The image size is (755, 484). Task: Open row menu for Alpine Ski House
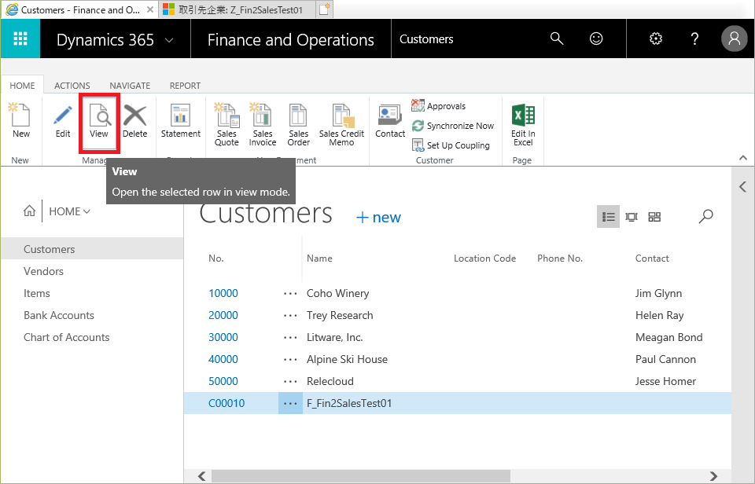click(290, 359)
